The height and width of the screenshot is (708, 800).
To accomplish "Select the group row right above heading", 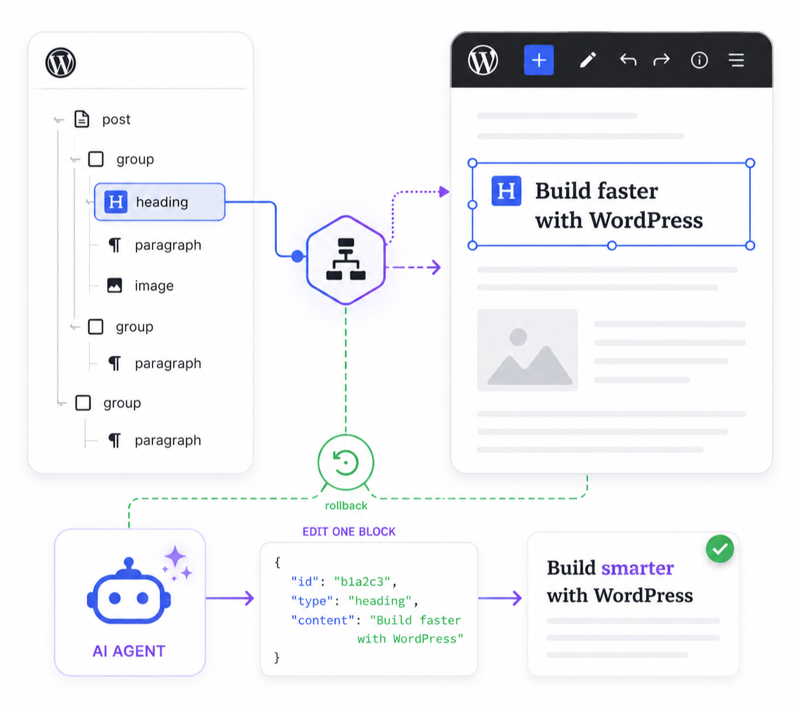I will click(121, 159).
